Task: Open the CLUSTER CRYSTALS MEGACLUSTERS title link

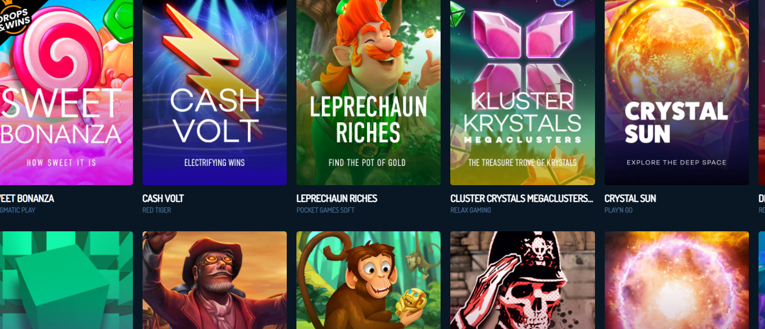Action: [x=522, y=199]
